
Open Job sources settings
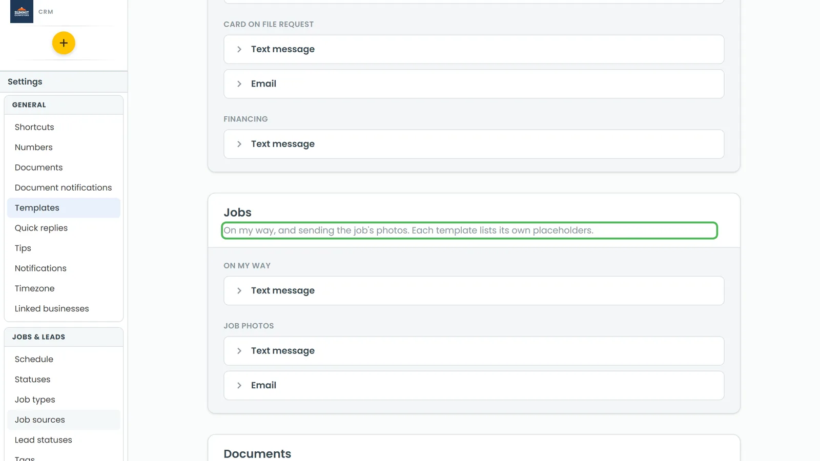(64, 420)
